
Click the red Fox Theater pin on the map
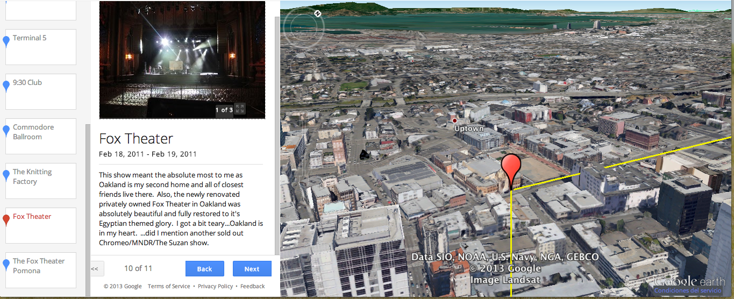click(x=511, y=171)
